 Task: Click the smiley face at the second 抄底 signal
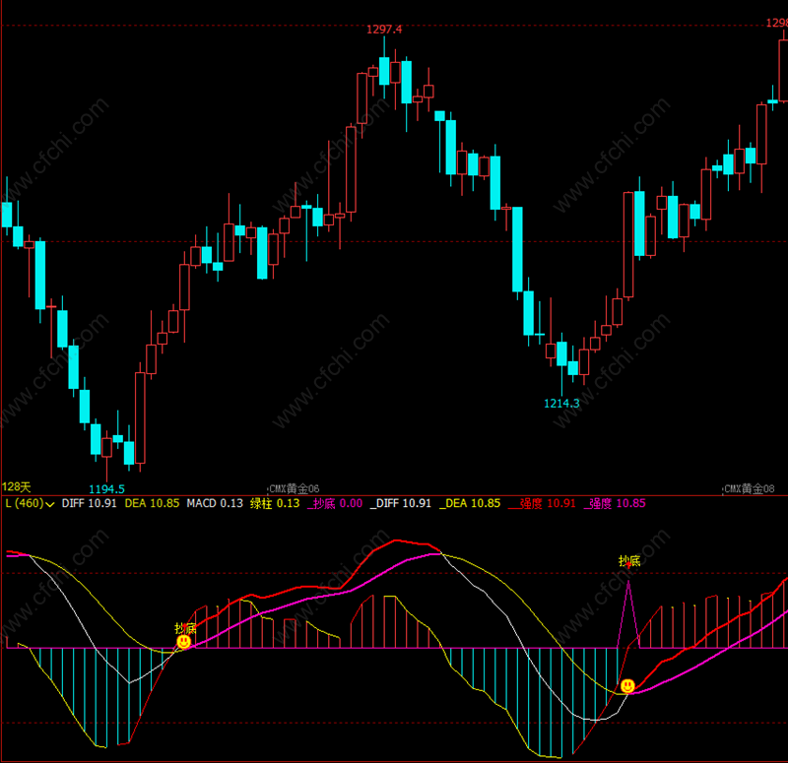pos(627,685)
